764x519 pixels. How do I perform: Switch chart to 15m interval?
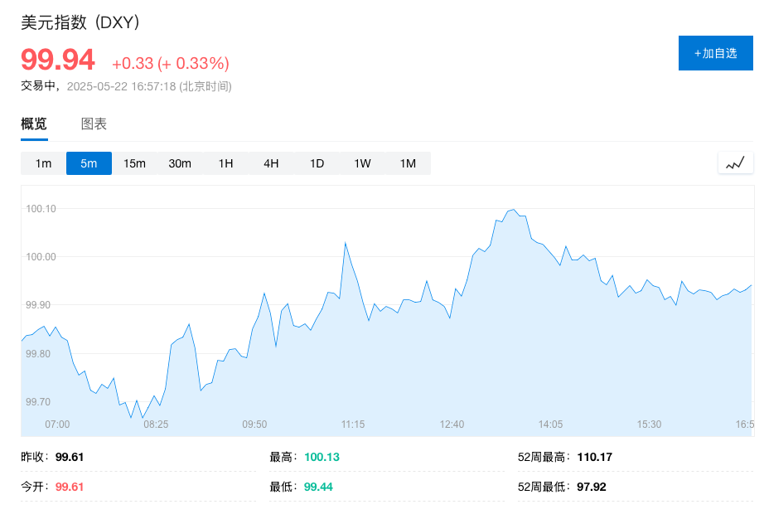[x=134, y=163]
